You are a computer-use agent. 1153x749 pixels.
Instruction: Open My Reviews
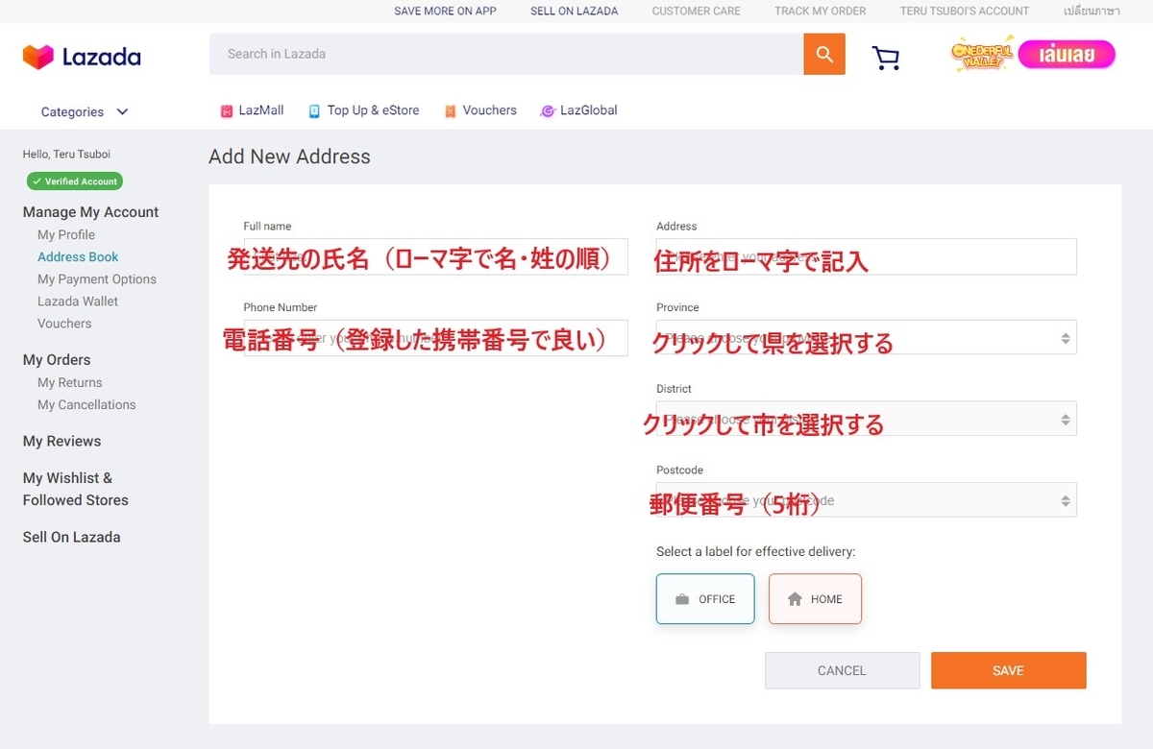[x=61, y=442]
